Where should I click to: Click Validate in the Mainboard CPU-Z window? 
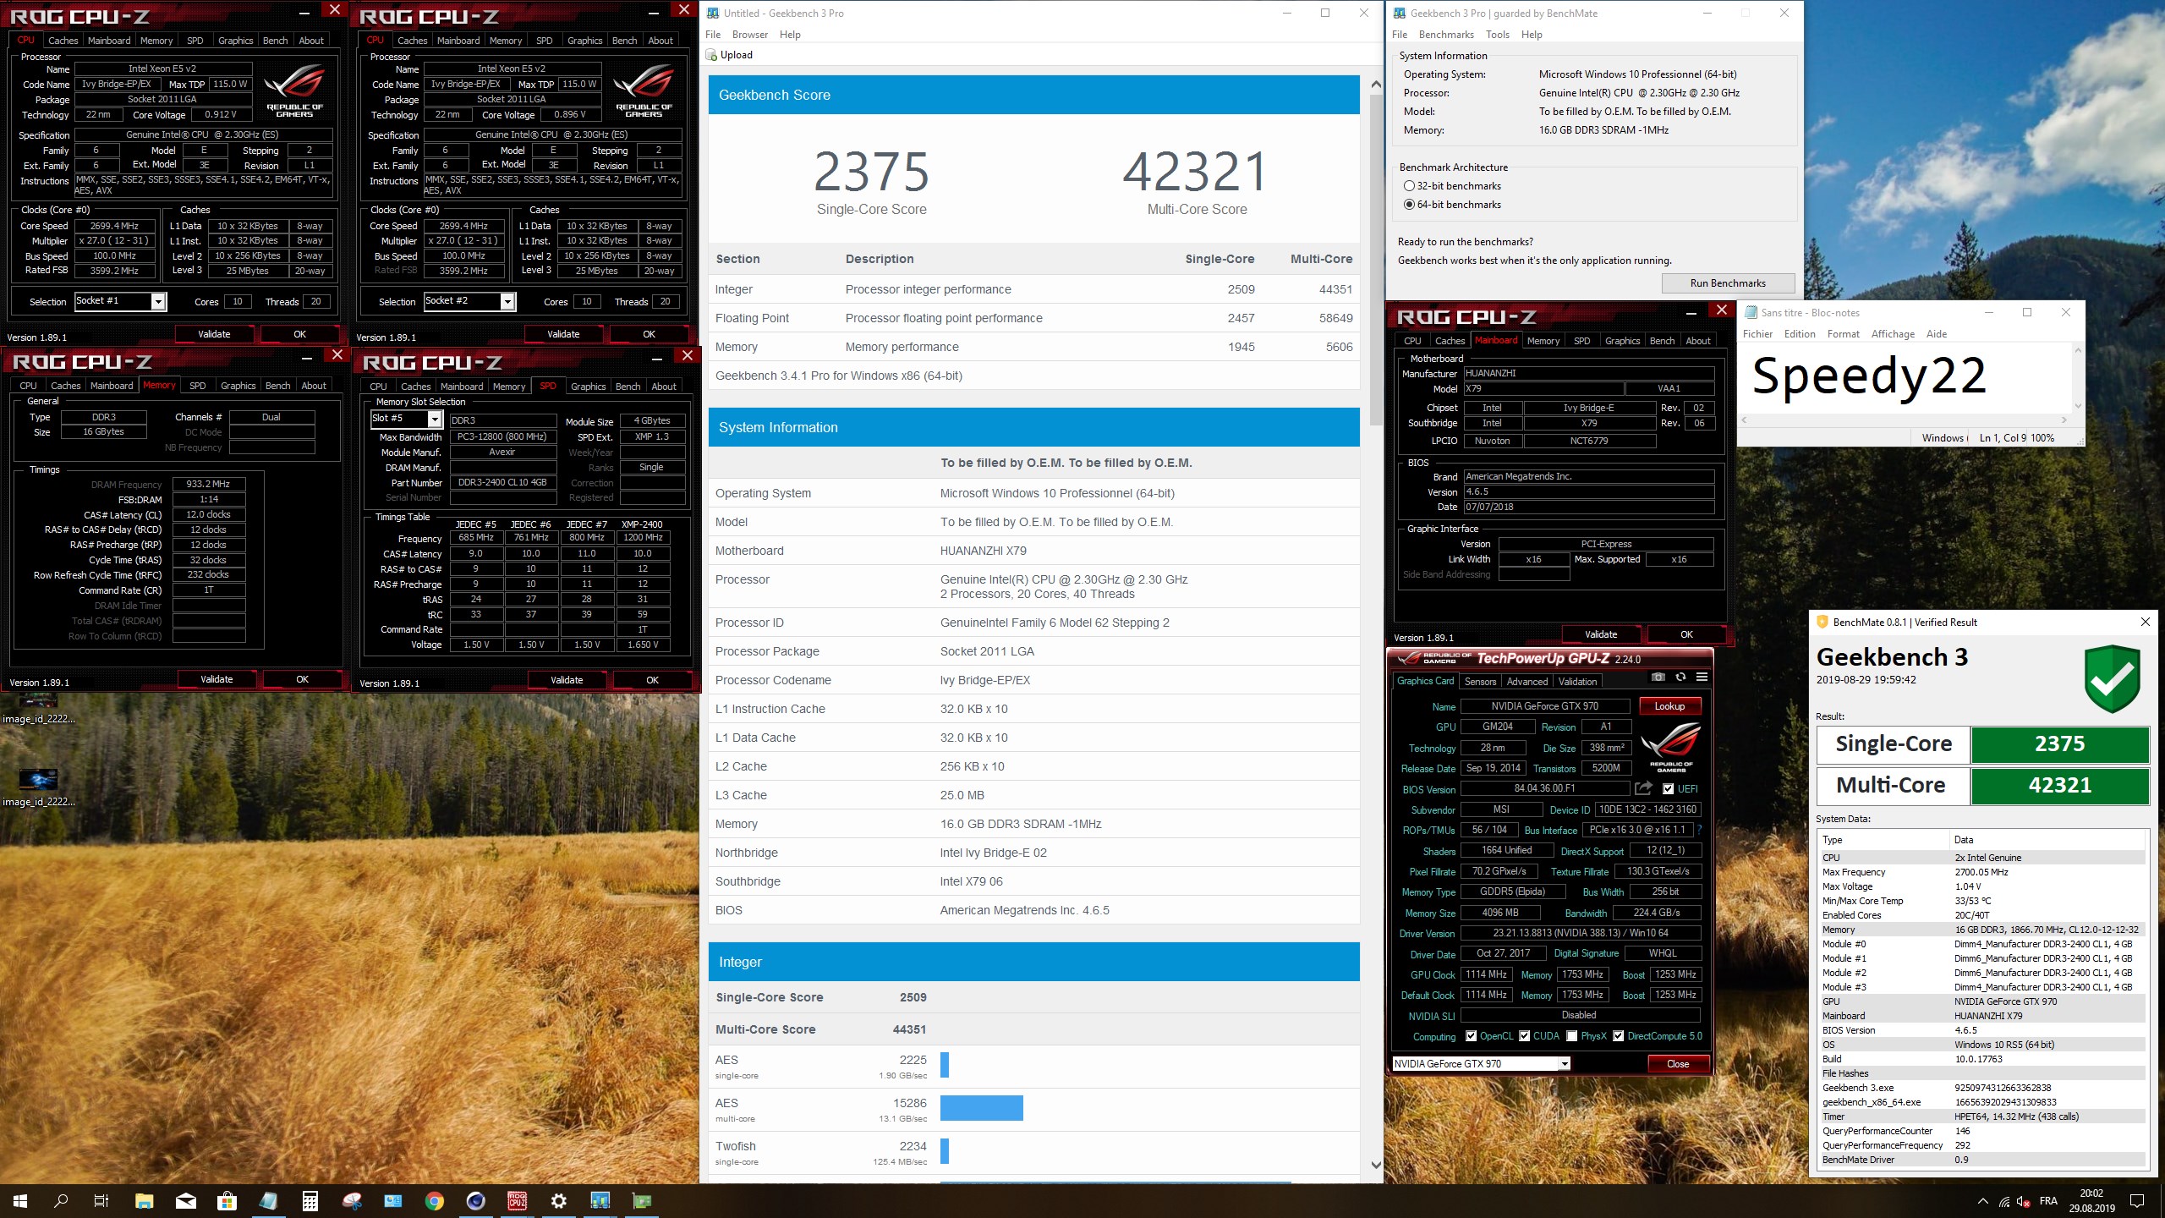tap(1601, 634)
